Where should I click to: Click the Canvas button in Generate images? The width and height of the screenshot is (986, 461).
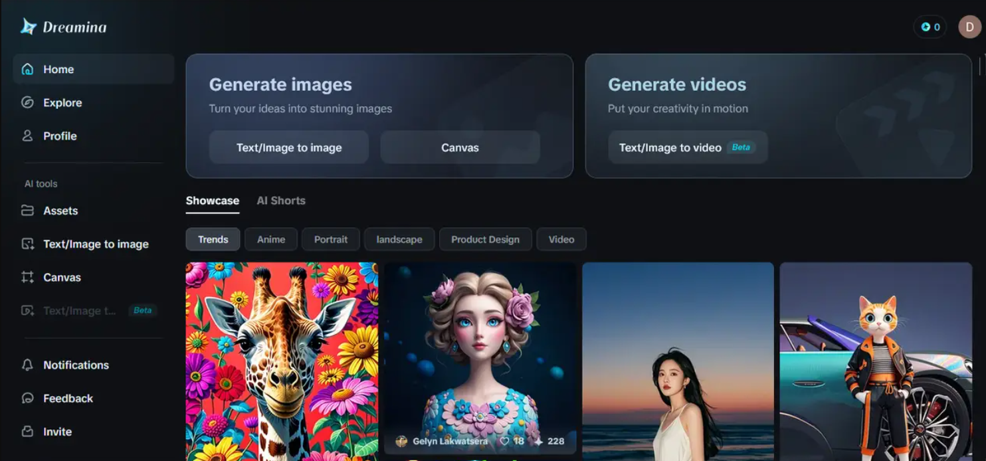click(460, 147)
